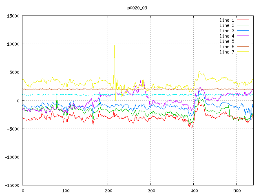Click the green line 2 legend sample

tap(243, 25)
